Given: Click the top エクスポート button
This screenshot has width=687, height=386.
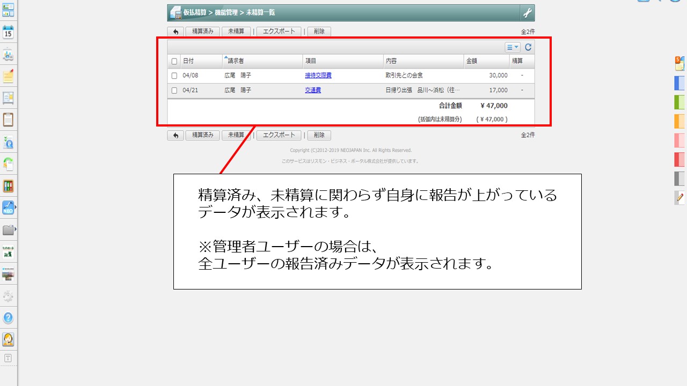Looking at the screenshot, I should pyautogui.click(x=279, y=32).
